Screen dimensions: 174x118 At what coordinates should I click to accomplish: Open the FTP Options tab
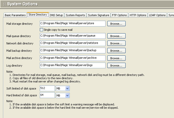(119, 15)
